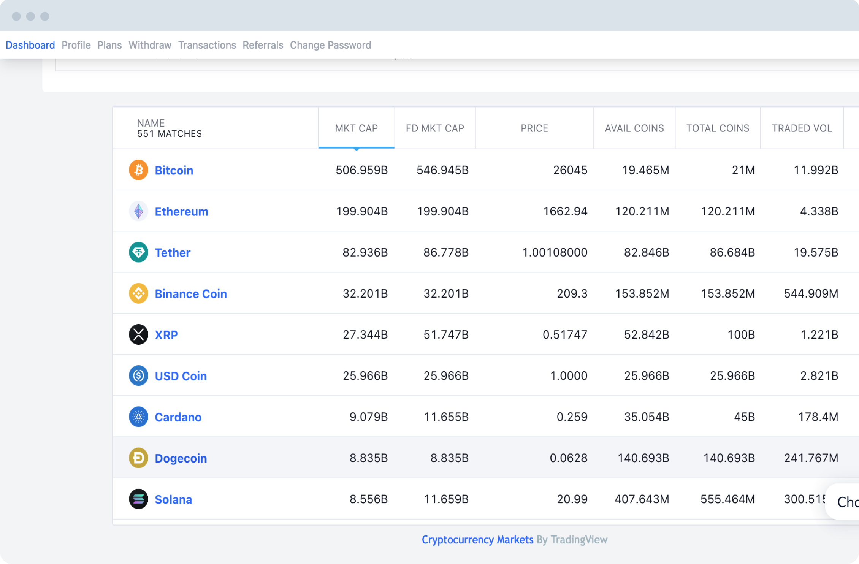Viewport: 859px width, 564px height.
Task: Sort the table by MKT CAP column
Action: click(357, 128)
